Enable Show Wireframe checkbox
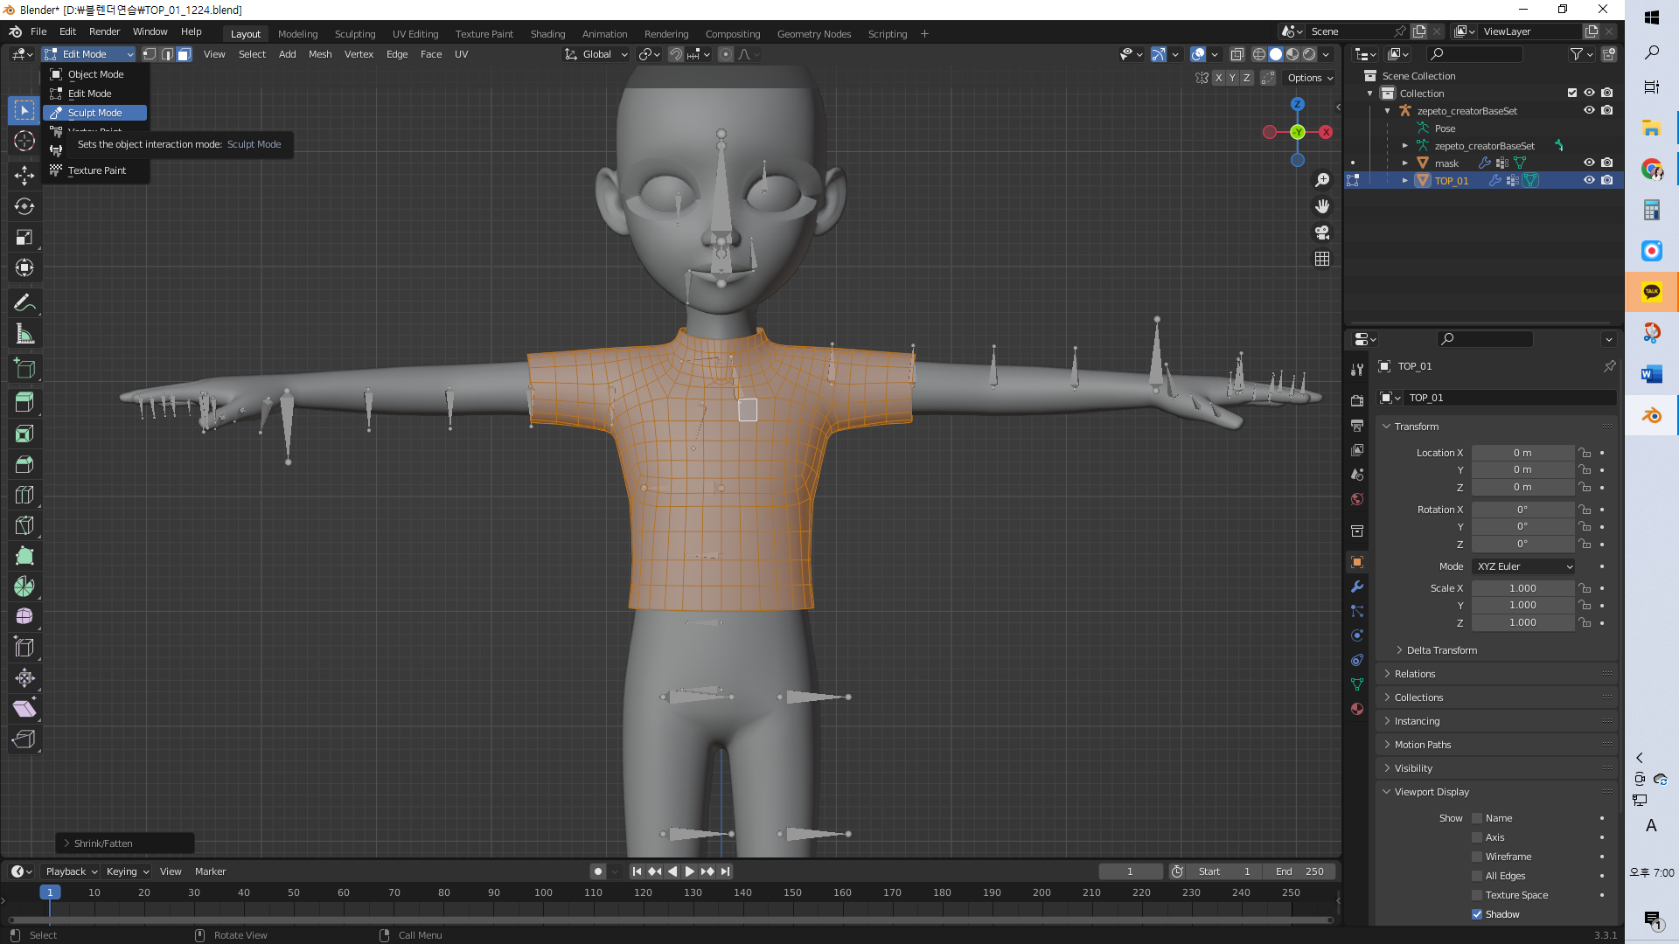Screen dimensions: 1679x944 coord(1477,857)
